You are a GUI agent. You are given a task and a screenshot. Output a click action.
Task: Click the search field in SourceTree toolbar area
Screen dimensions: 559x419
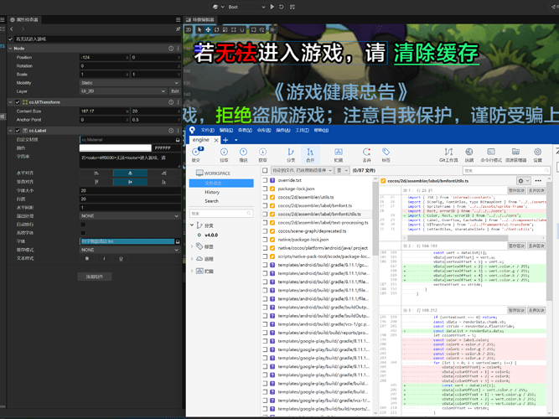506,170
